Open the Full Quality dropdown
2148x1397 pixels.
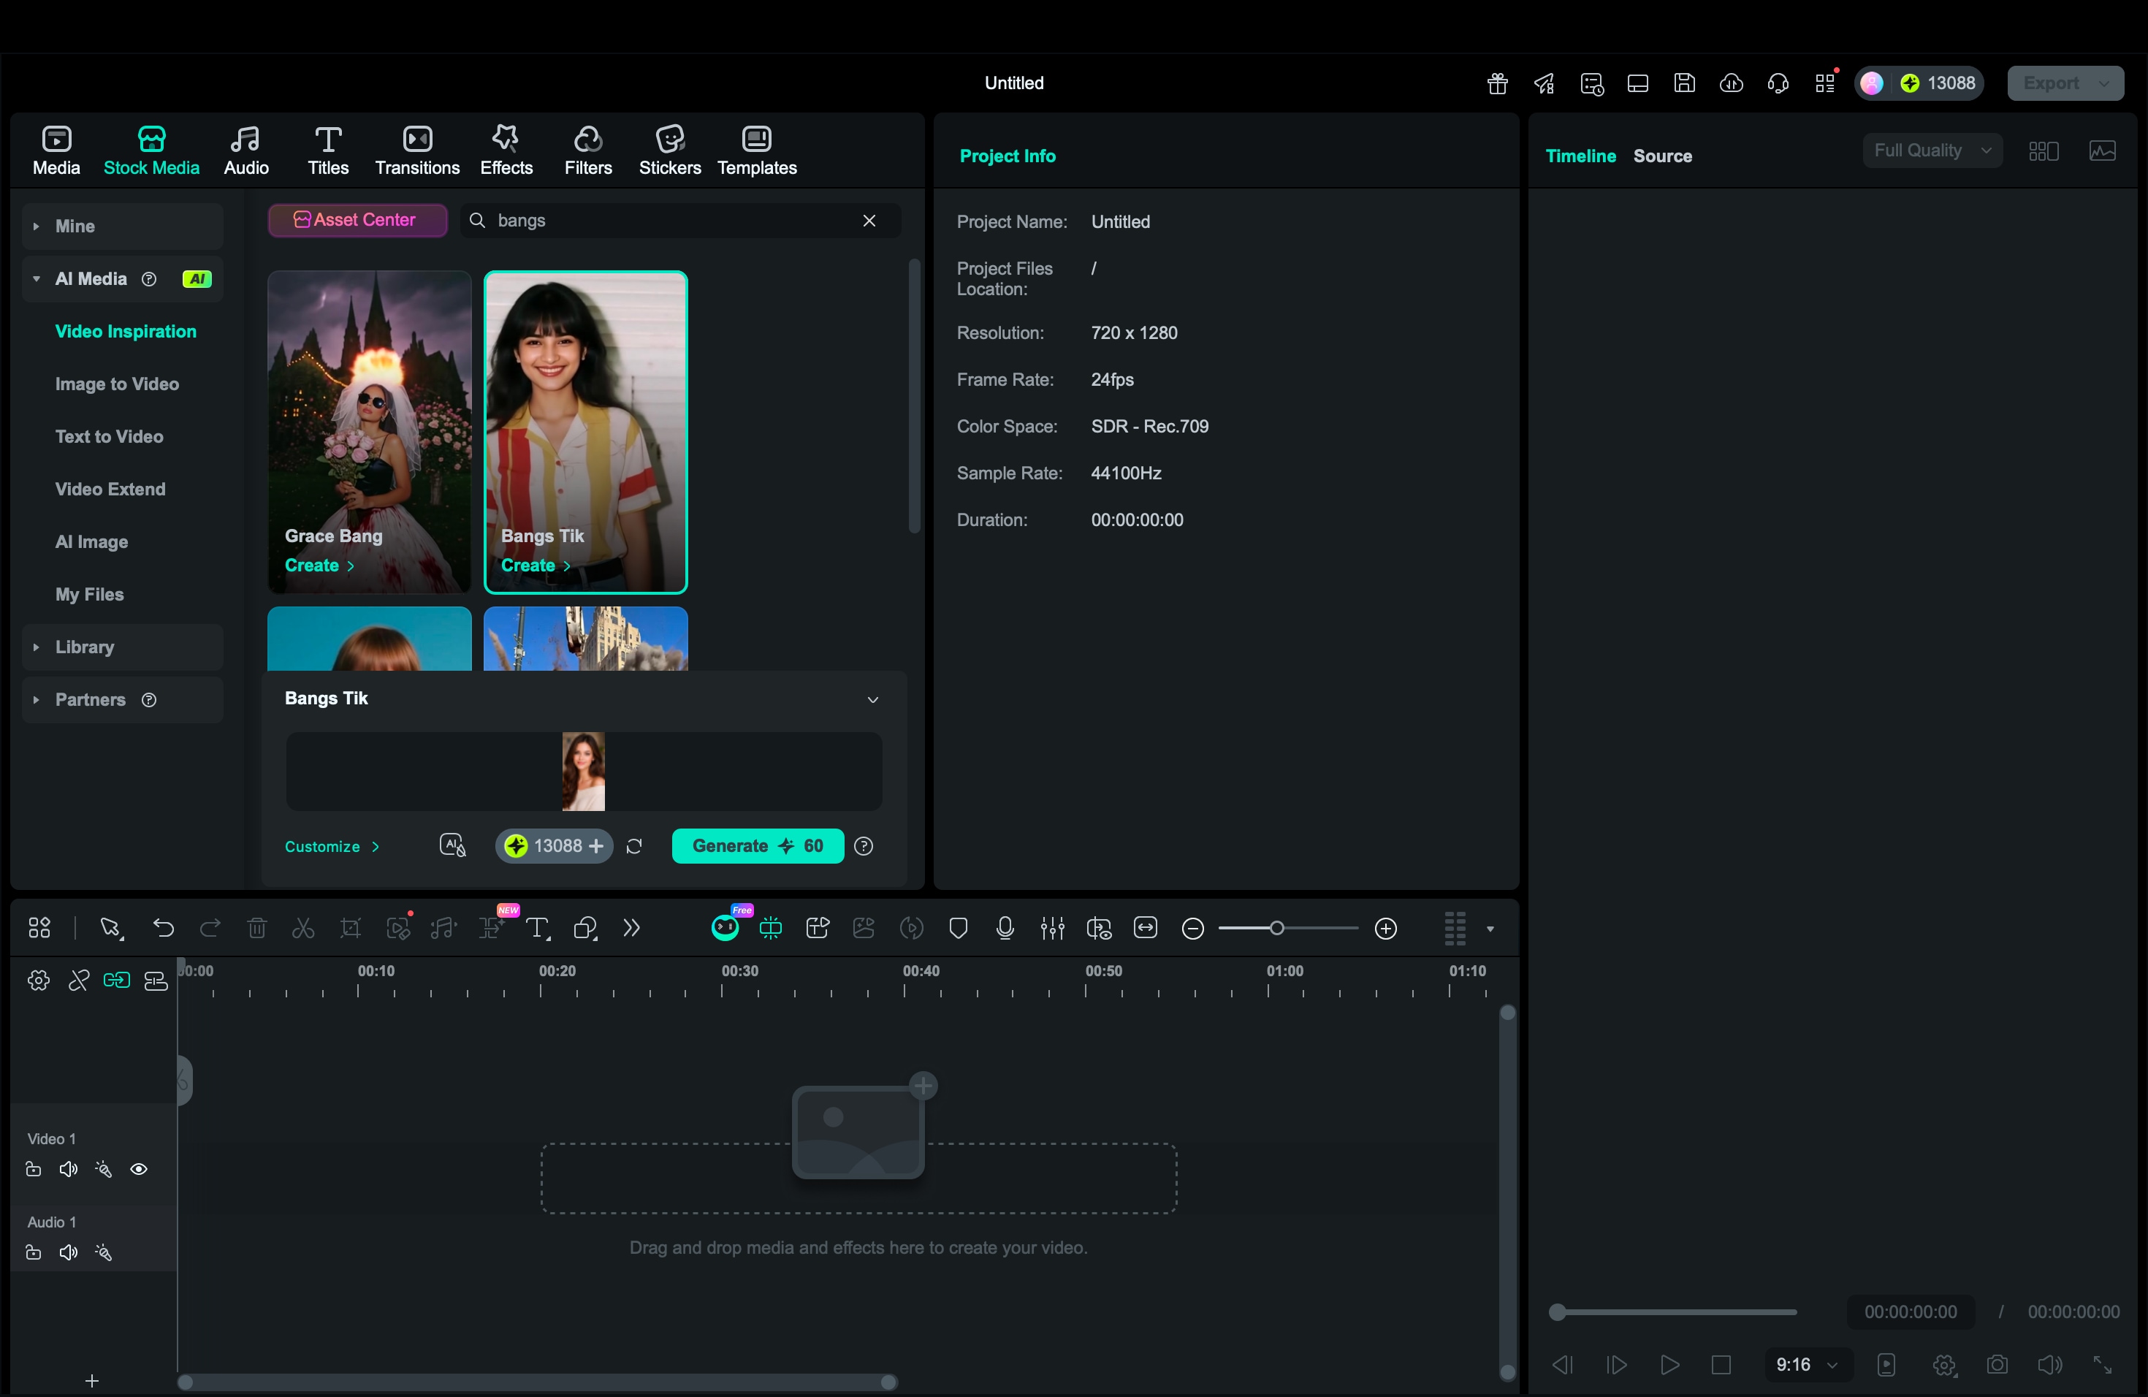point(1932,151)
